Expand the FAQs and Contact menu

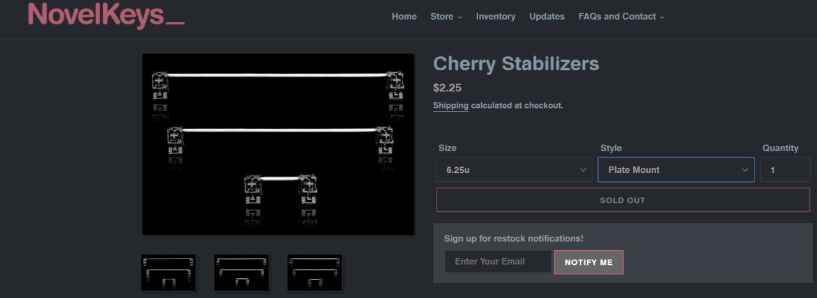(x=622, y=17)
